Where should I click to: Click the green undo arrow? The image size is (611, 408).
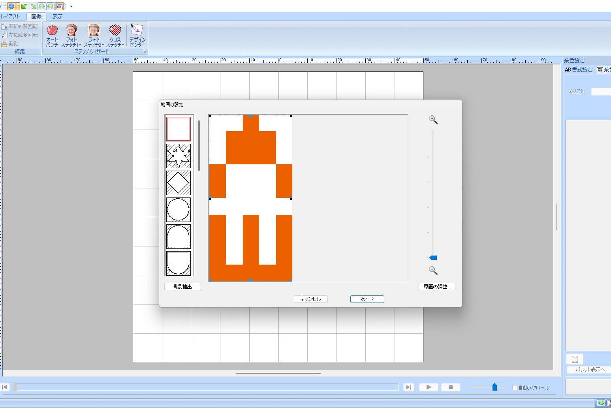coord(24,6)
